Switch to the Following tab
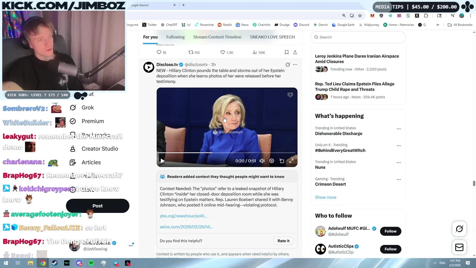 click(x=175, y=37)
